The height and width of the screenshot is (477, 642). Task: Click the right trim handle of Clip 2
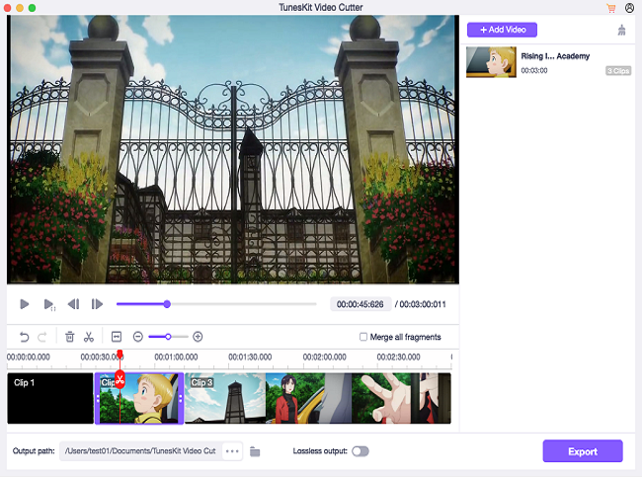pyautogui.click(x=181, y=398)
